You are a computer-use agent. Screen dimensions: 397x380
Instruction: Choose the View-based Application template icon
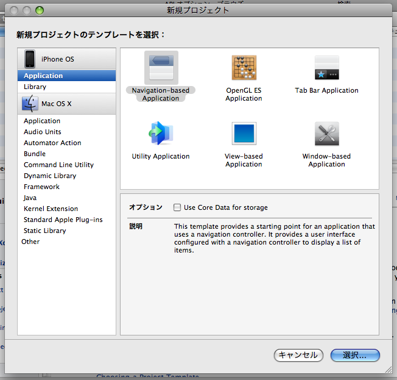point(244,134)
